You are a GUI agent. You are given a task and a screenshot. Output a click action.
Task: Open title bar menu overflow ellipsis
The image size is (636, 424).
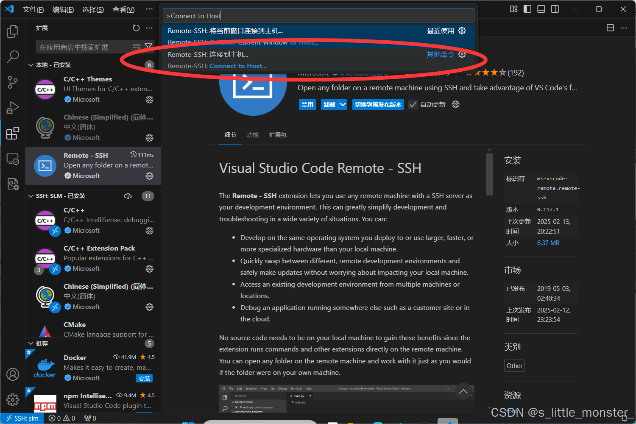(149, 9)
